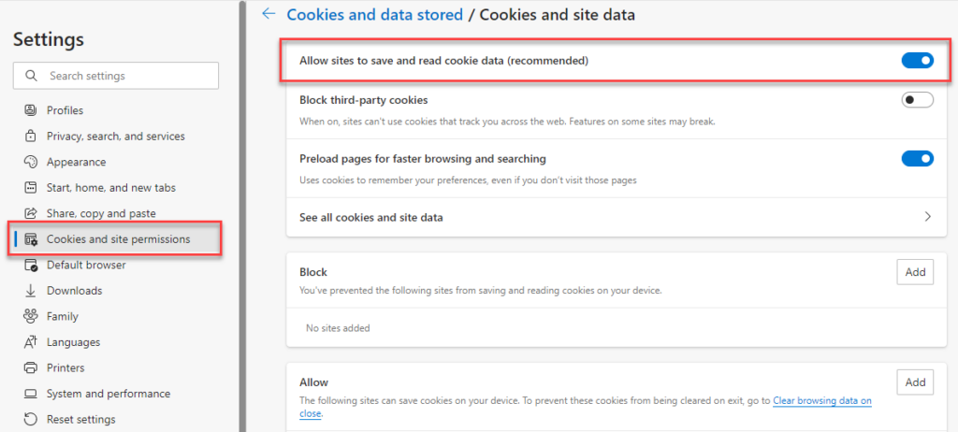Click Add button in Allow section

[915, 382]
